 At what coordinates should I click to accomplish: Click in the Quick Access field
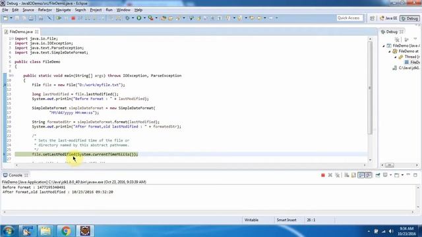(x=349, y=18)
